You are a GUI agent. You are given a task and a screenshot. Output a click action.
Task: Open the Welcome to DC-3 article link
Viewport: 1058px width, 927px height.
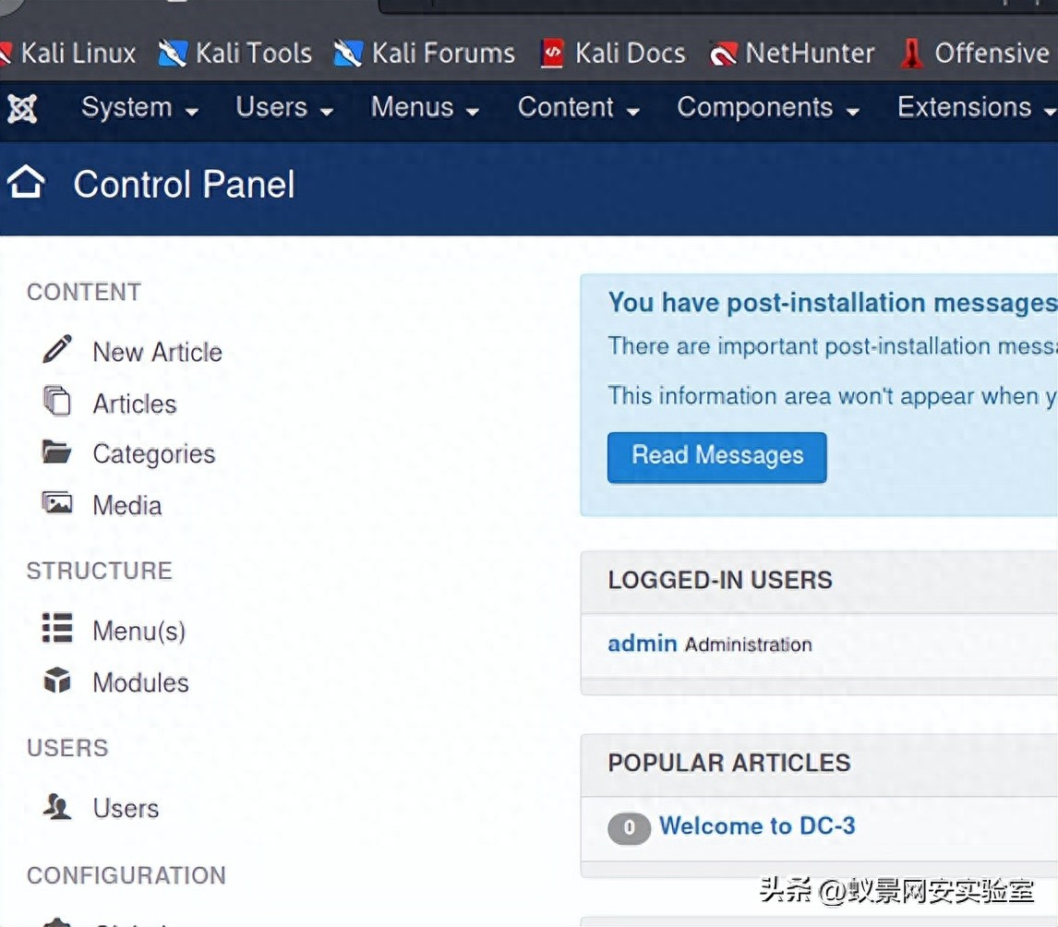click(757, 825)
